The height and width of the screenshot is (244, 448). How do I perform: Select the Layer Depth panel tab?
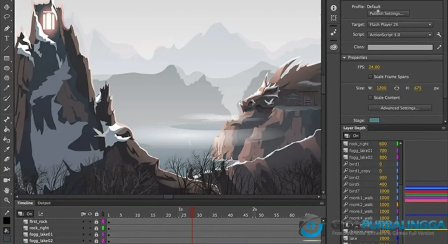coord(354,128)
